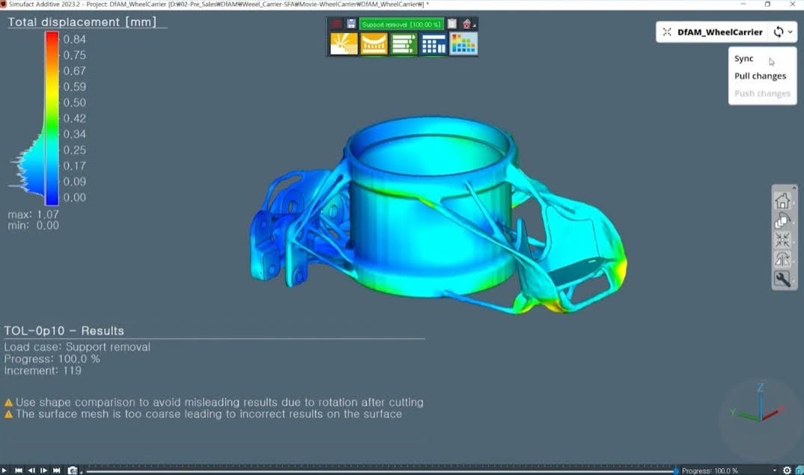Image resolution: width=804 pixels, height=475 pixels.
Task: Select Sync from the dropdown menu
Action: [744, 58]
